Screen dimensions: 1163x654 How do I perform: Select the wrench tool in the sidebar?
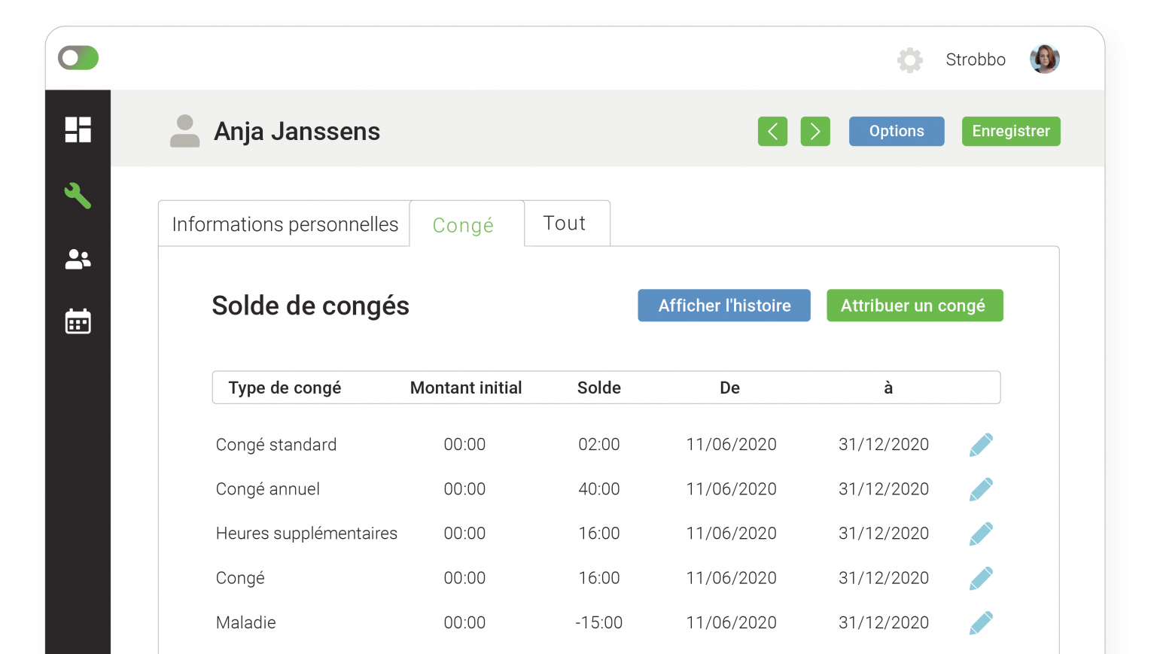click(78, 196)
